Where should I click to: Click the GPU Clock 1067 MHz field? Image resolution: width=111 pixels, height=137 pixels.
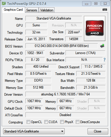pos(34,101)
